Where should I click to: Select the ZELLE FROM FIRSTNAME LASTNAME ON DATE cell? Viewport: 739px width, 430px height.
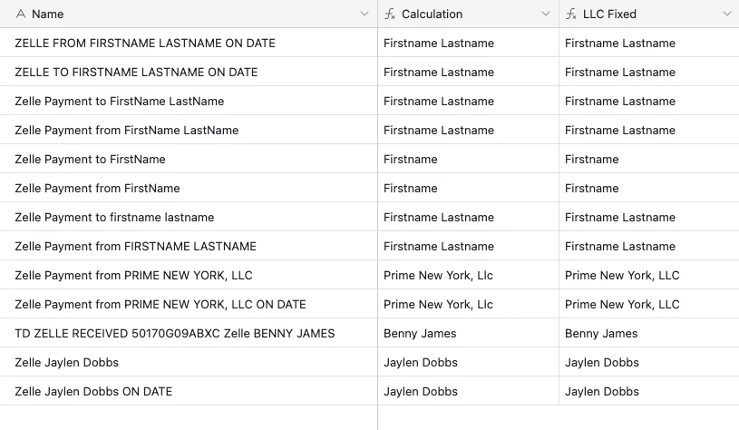189,43
